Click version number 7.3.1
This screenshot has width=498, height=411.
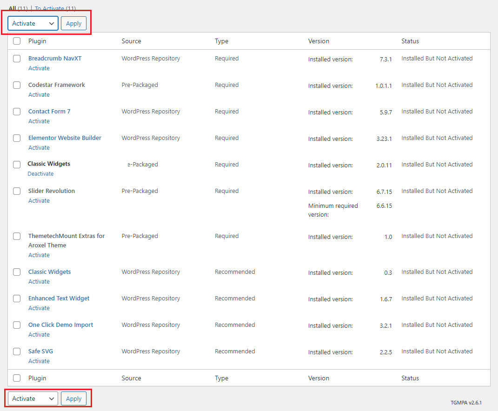386,60
